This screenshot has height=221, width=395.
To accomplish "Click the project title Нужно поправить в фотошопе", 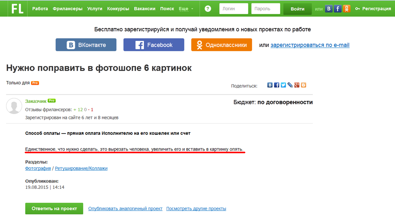I will (99, 68).
